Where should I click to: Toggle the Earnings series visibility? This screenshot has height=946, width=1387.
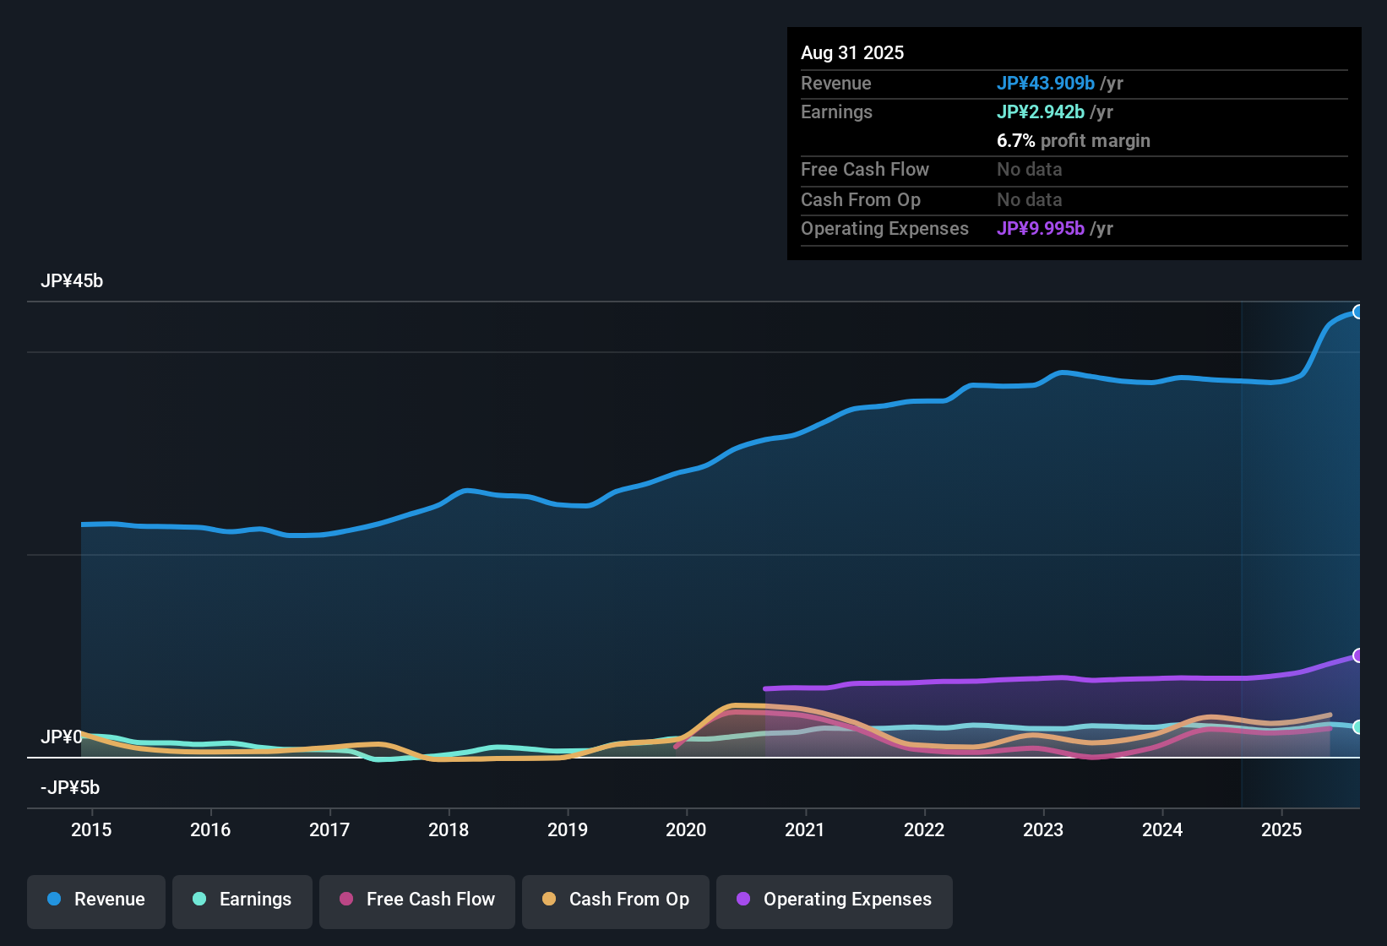[x=242, y=900]
